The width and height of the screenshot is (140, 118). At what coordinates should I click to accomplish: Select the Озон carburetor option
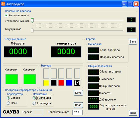tap(8, 103)
